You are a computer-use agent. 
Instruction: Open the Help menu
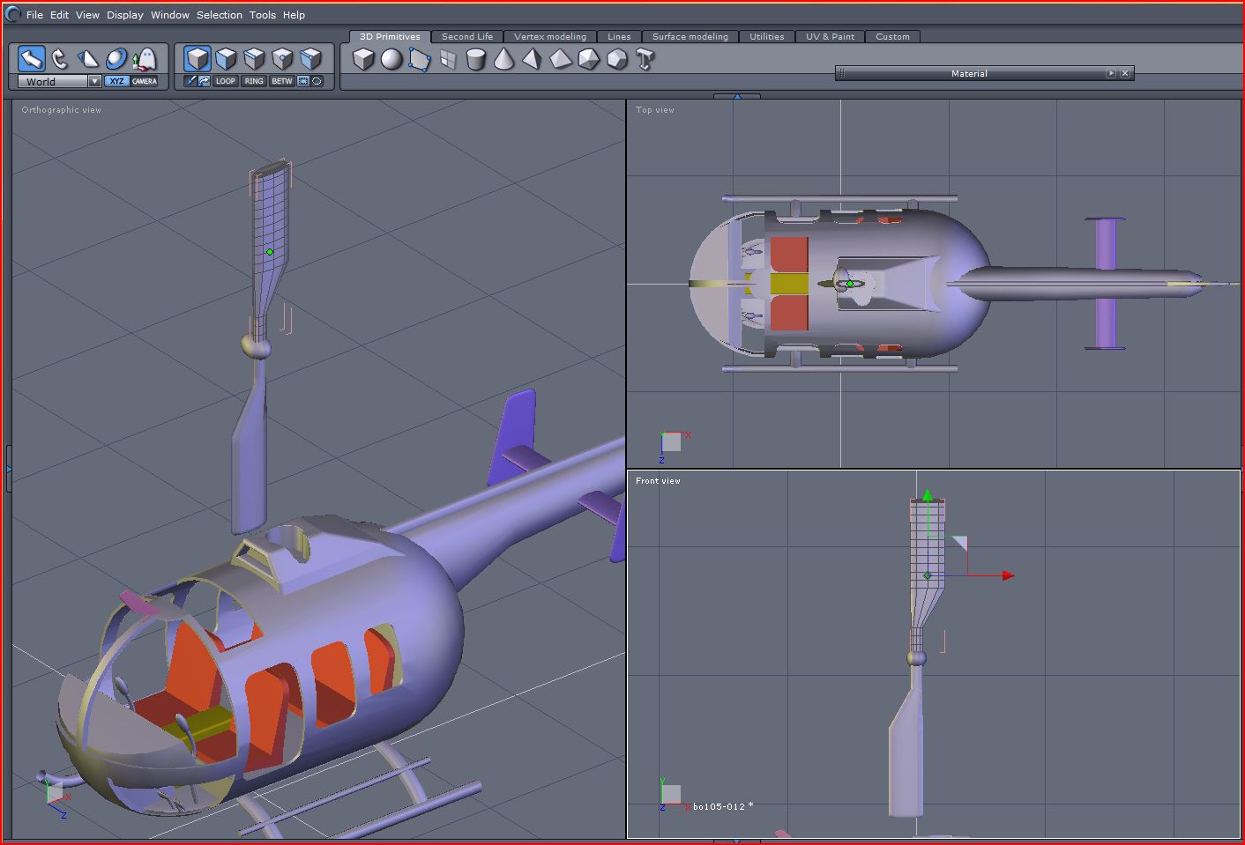coord(294,15)
